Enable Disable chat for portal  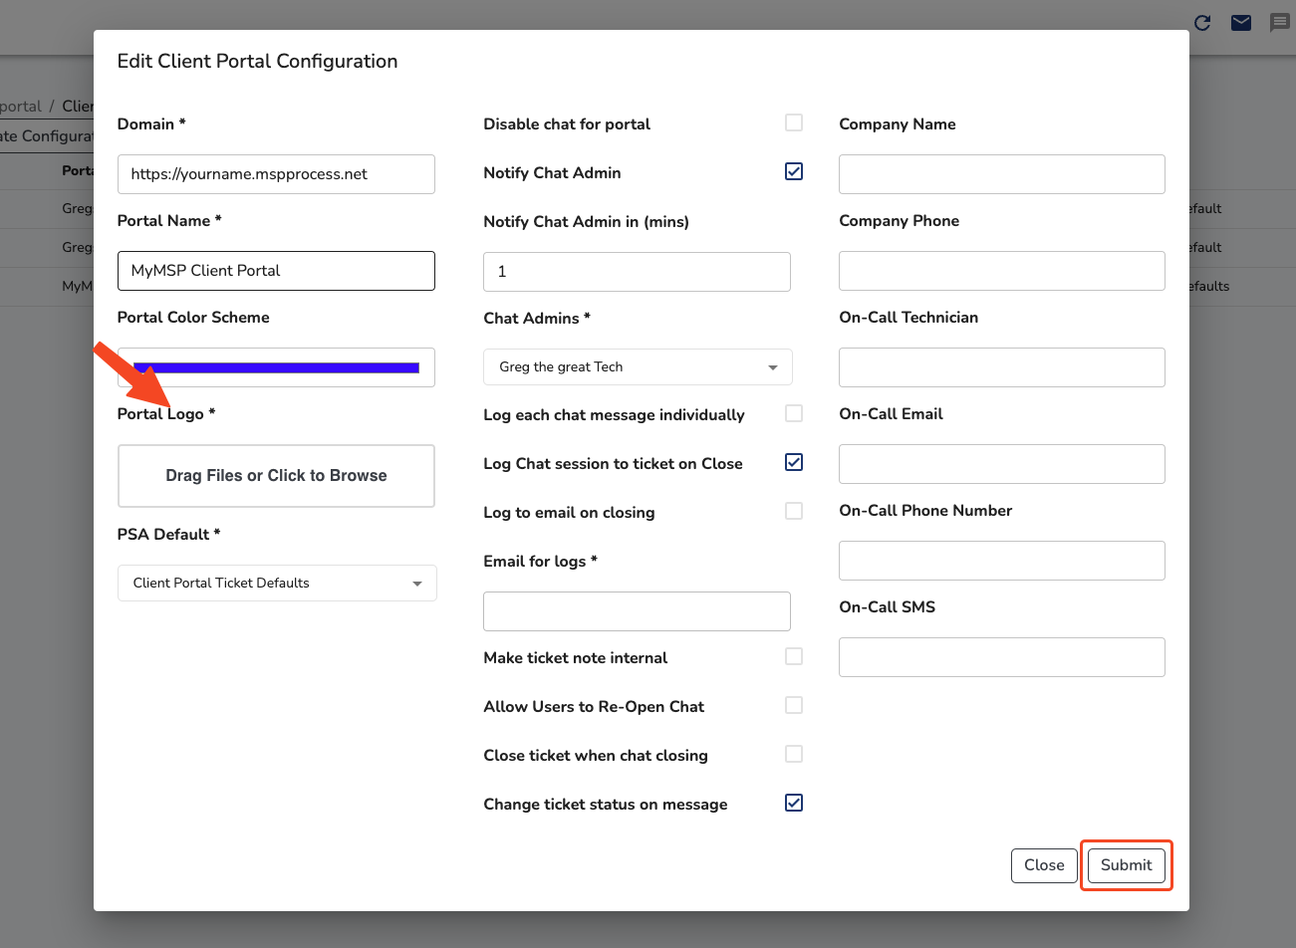coord(794,121)
